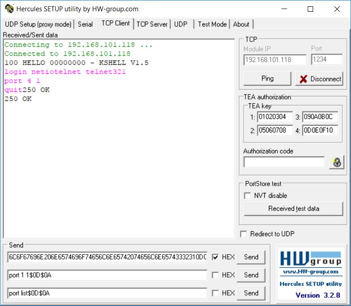Click the '100 HELLO 00000000 - KSHELL V1.5' line
The width and height of the screenshot is (351, 306).
coord(76,63)
